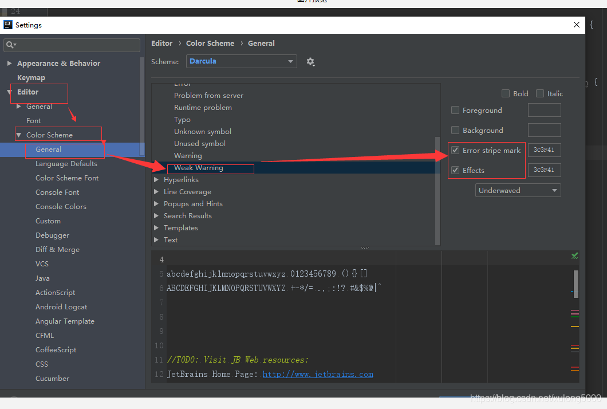Select Problem from server attribute
The width and height of the screenshot is (607, 409).
(208, 95)
